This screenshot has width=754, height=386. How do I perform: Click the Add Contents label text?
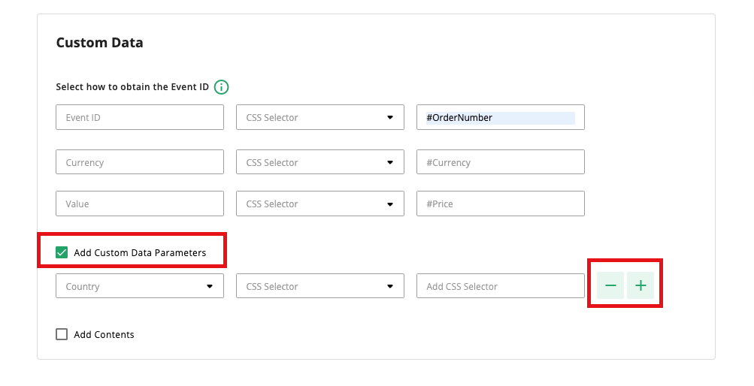point(104,335)
